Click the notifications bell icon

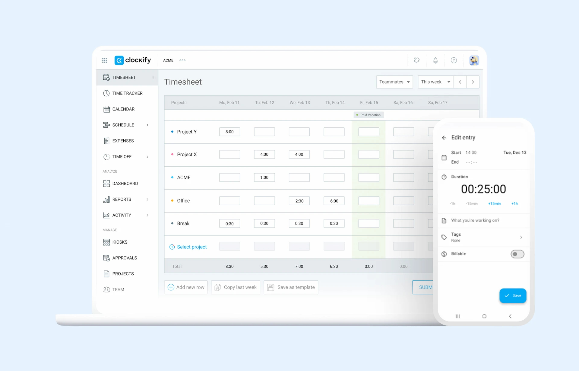(x=435, y=60)
